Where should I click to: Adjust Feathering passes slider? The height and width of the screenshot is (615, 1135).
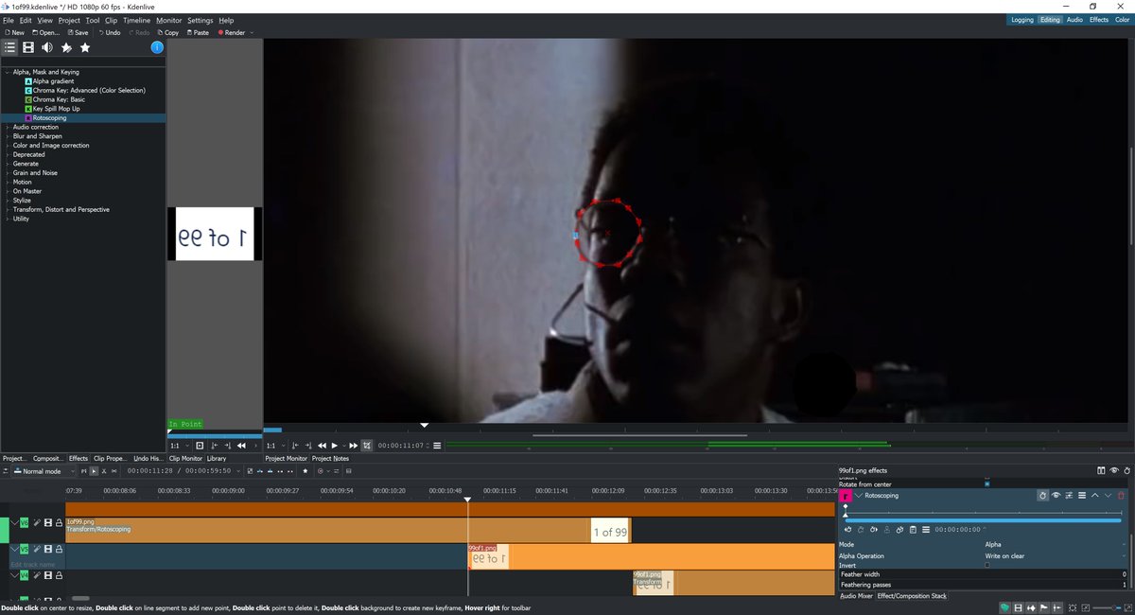(x=982, y=585)
